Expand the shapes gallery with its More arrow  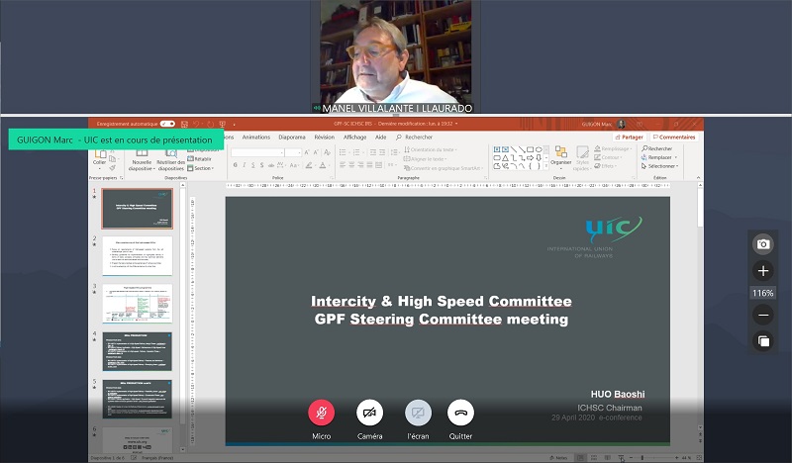click(546, 166)
